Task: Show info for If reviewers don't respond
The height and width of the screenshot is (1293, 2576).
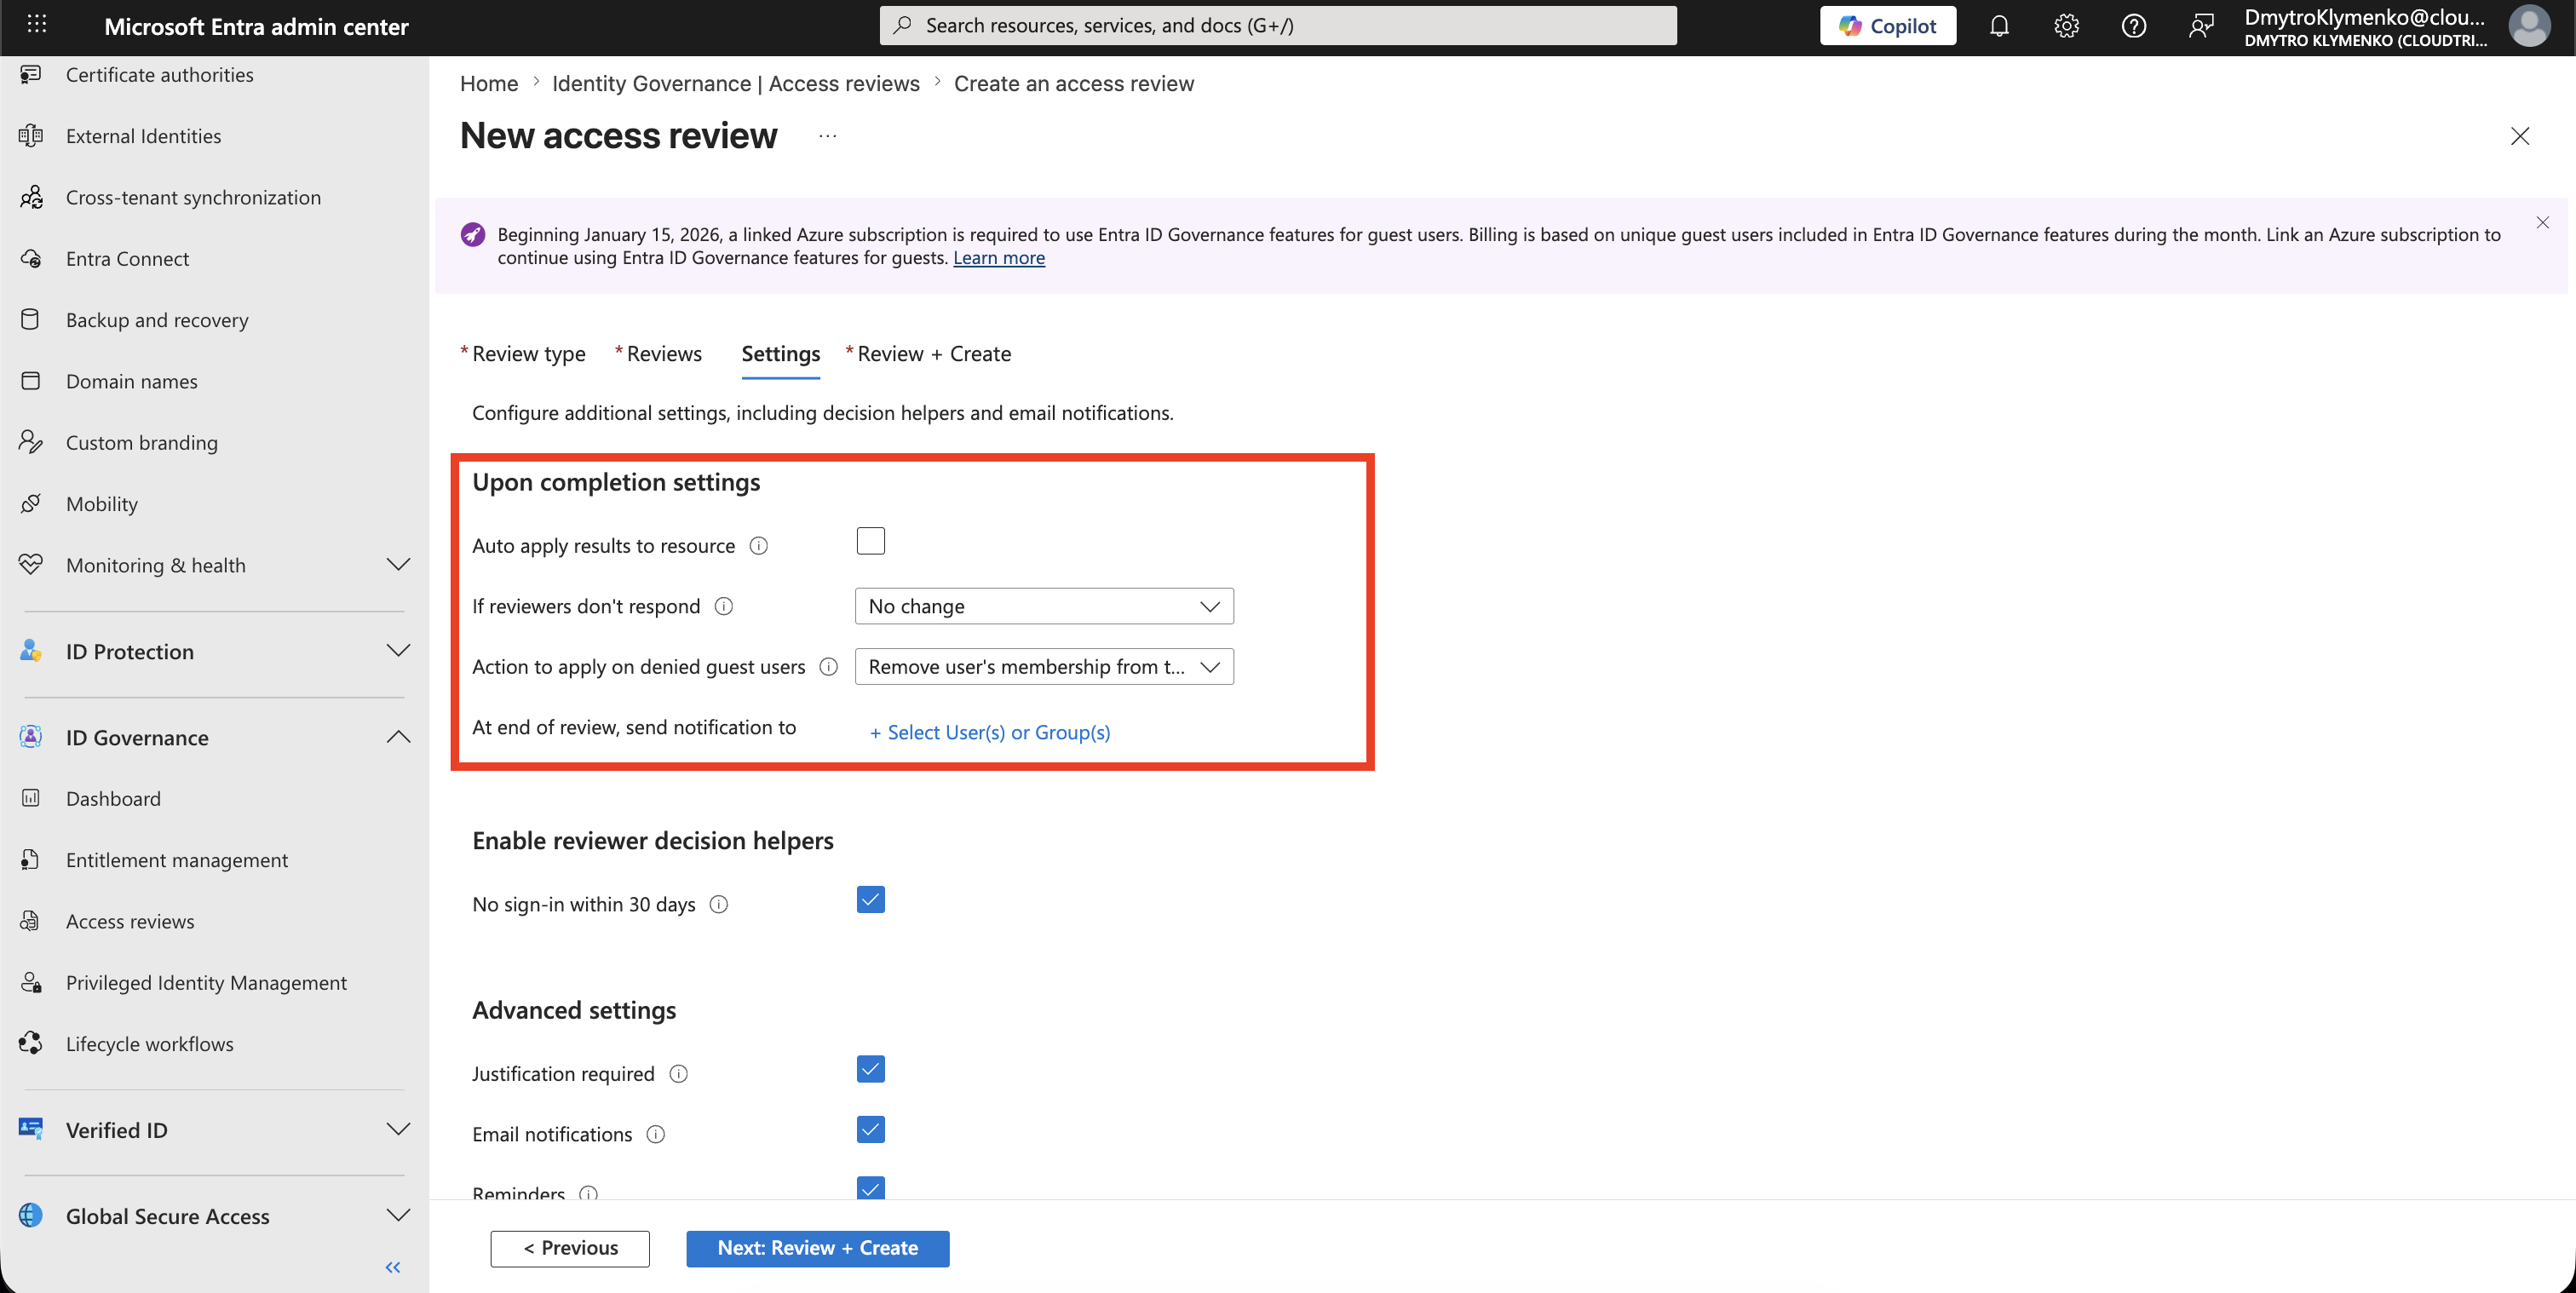Action: pos(724,606)
